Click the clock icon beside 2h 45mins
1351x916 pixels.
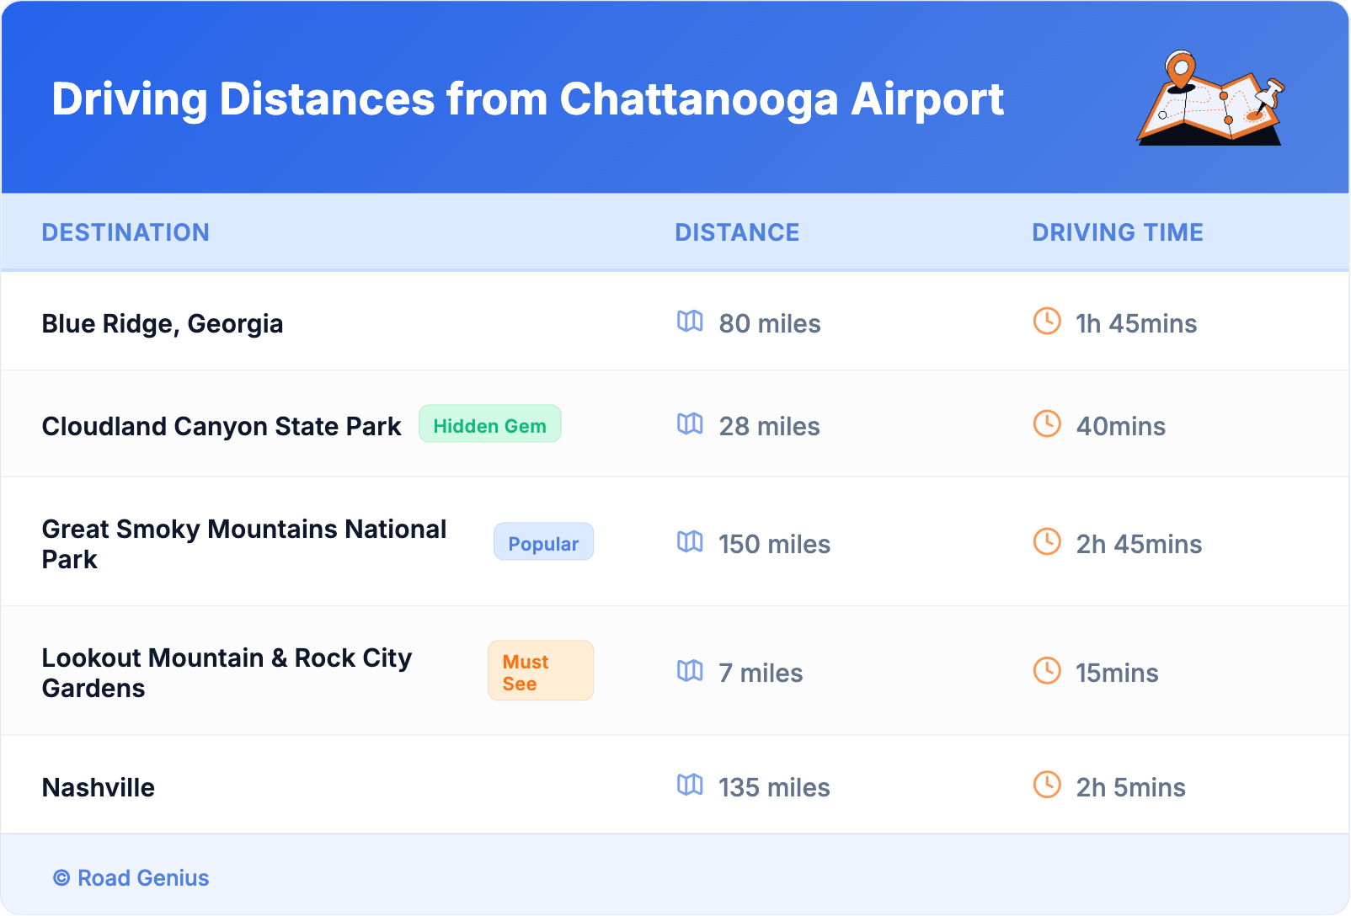[1047, 541]
